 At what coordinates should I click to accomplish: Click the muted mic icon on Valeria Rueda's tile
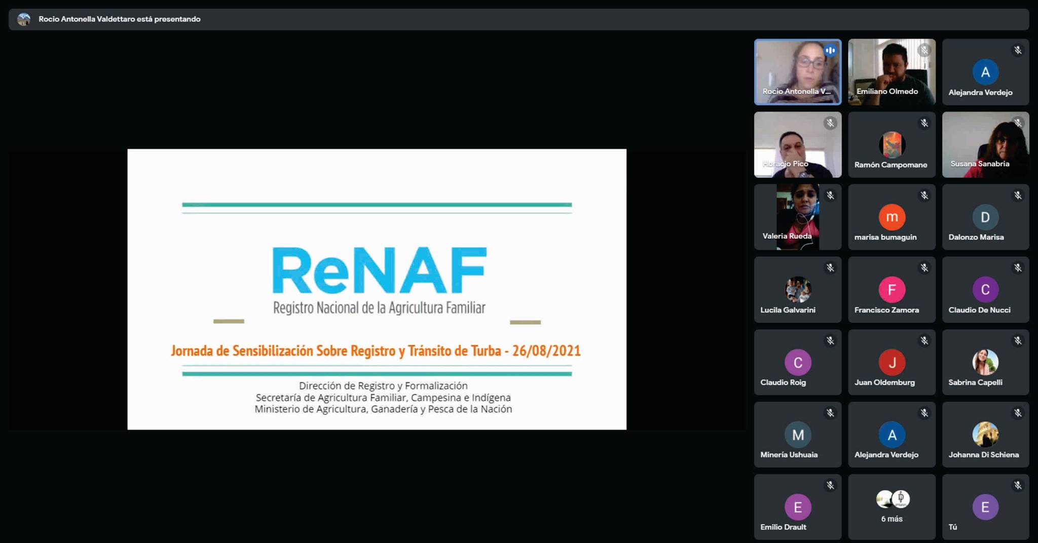pyautogui.click(x=830, y=196)
